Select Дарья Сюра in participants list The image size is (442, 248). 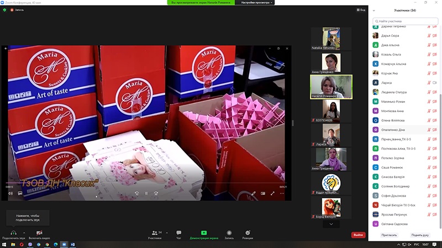[405, 35]
